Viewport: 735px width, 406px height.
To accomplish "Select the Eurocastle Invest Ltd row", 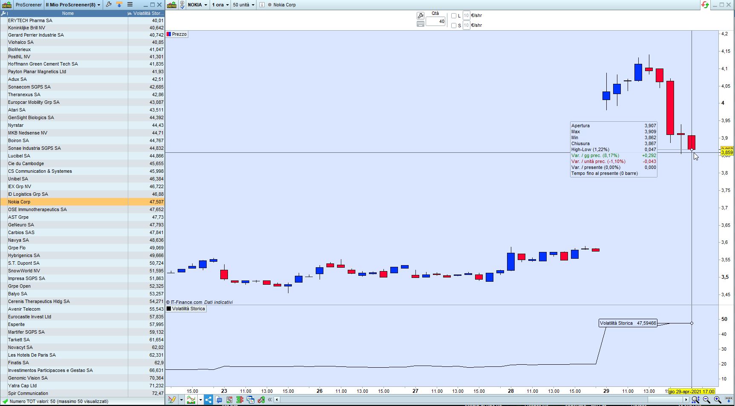I will [82, 317].
